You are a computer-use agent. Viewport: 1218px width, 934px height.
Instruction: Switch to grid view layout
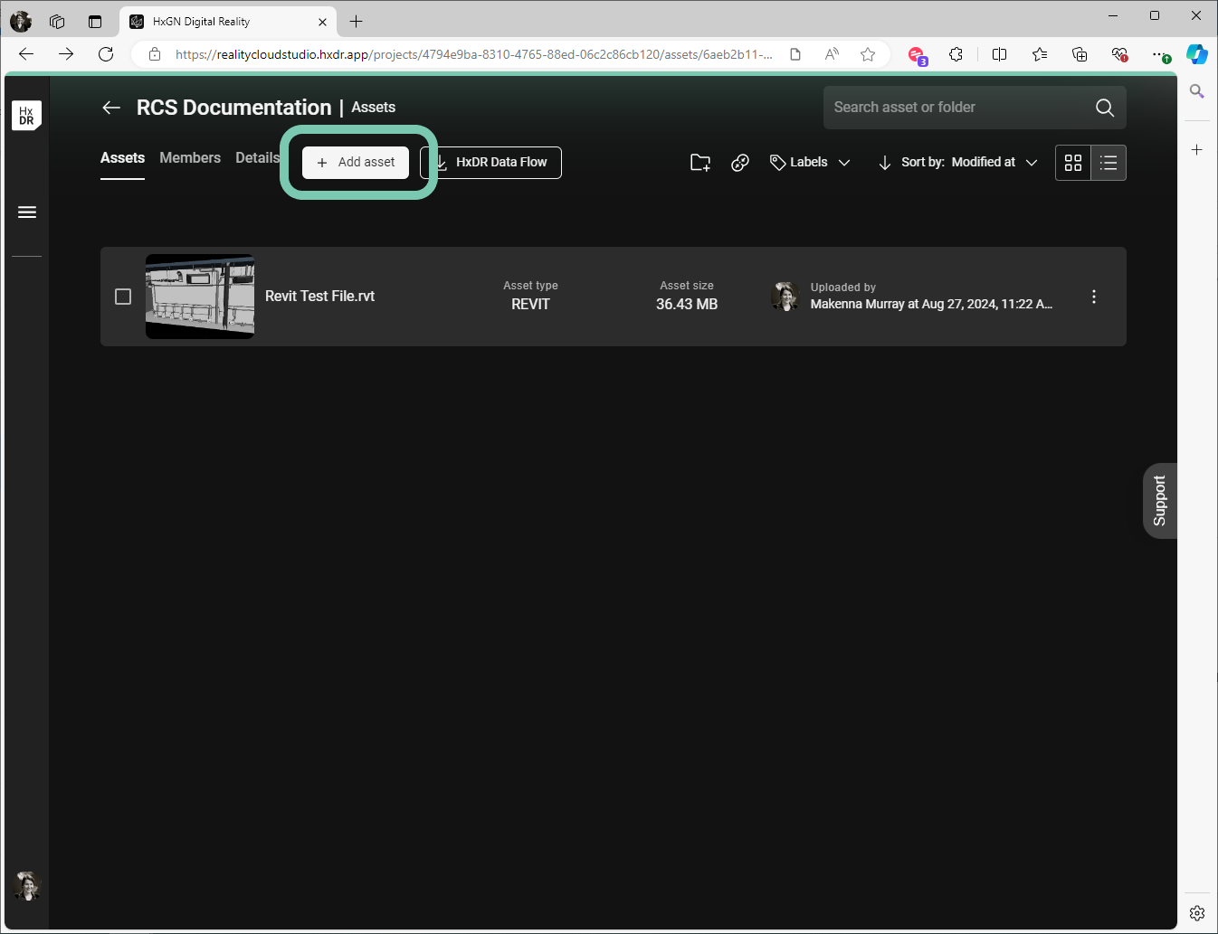(1073, 163)
